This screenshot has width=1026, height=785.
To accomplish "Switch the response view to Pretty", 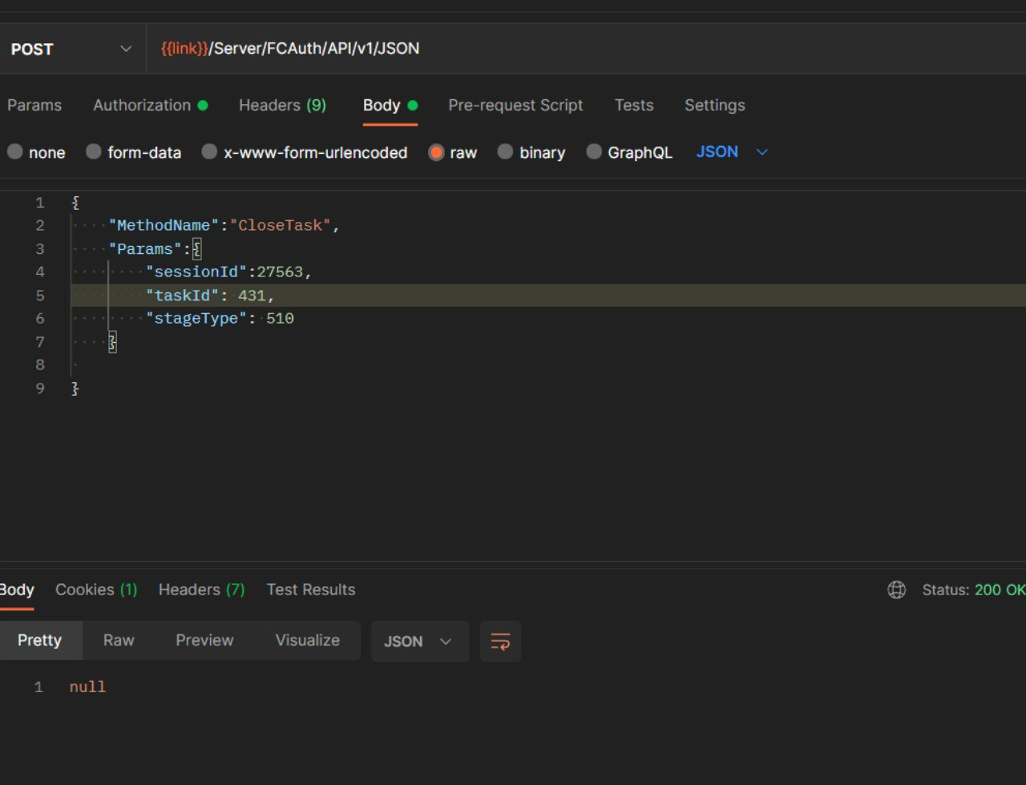I will click(x=40, y=640).
